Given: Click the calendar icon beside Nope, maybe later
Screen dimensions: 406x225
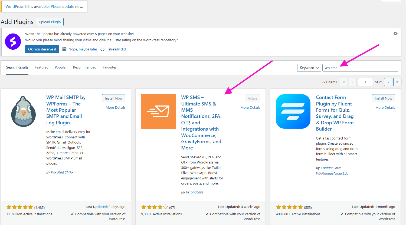Looking at the screenshot, I should point(64,49).
